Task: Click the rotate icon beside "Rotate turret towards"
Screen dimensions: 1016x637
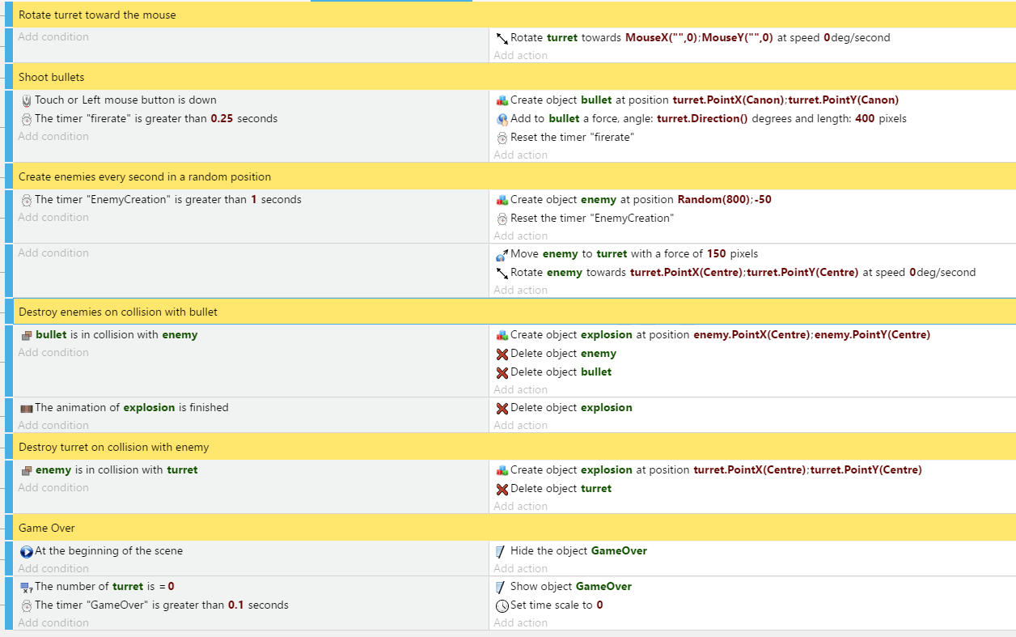Action: 502,38
